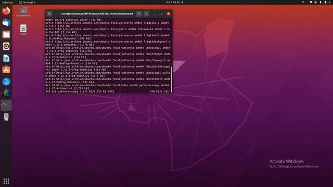Viewport: 333px width, 187px height.
Task: Open the USB drive icon in the dock
Action: (x=6, y=117)
